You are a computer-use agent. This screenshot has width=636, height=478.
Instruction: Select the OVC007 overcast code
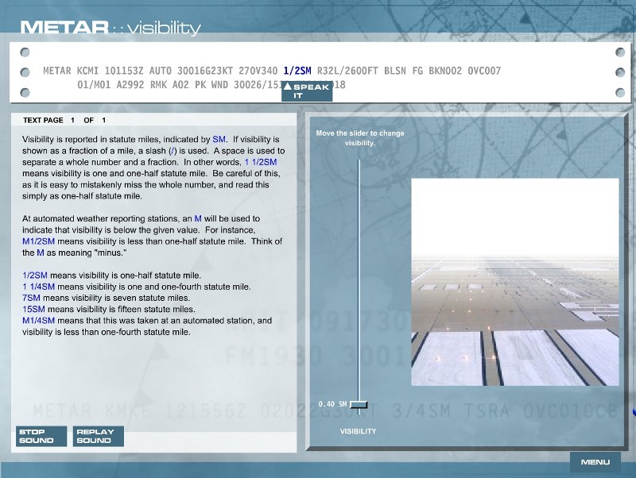click(484, 71)
